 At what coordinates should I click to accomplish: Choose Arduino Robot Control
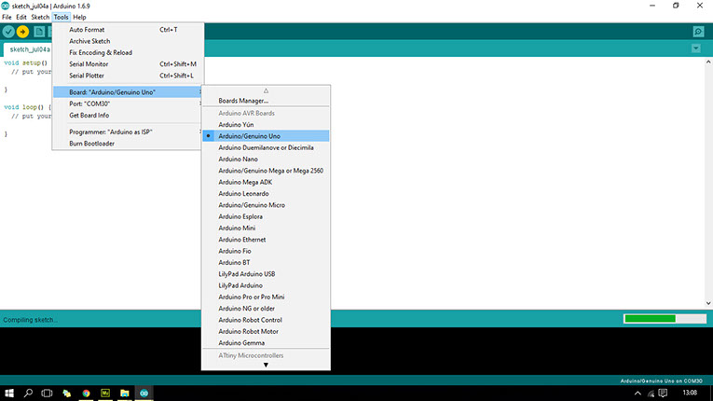(x=266, y=320)
